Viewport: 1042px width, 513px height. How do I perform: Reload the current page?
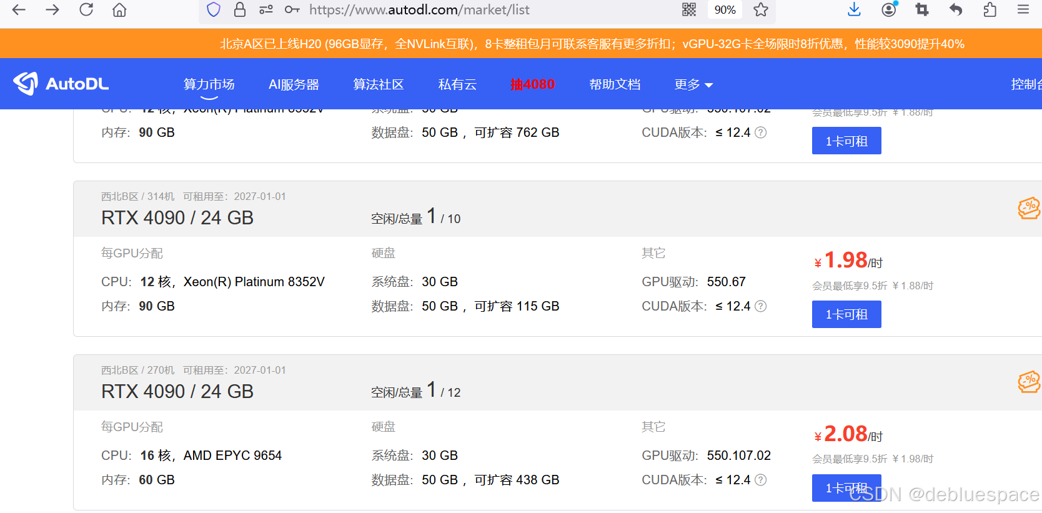coord(86,9)
